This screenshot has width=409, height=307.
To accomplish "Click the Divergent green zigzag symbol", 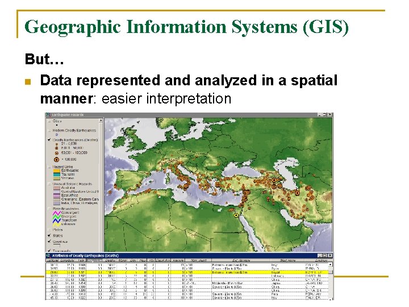I will pyautogui.click(x=57, y=217).
